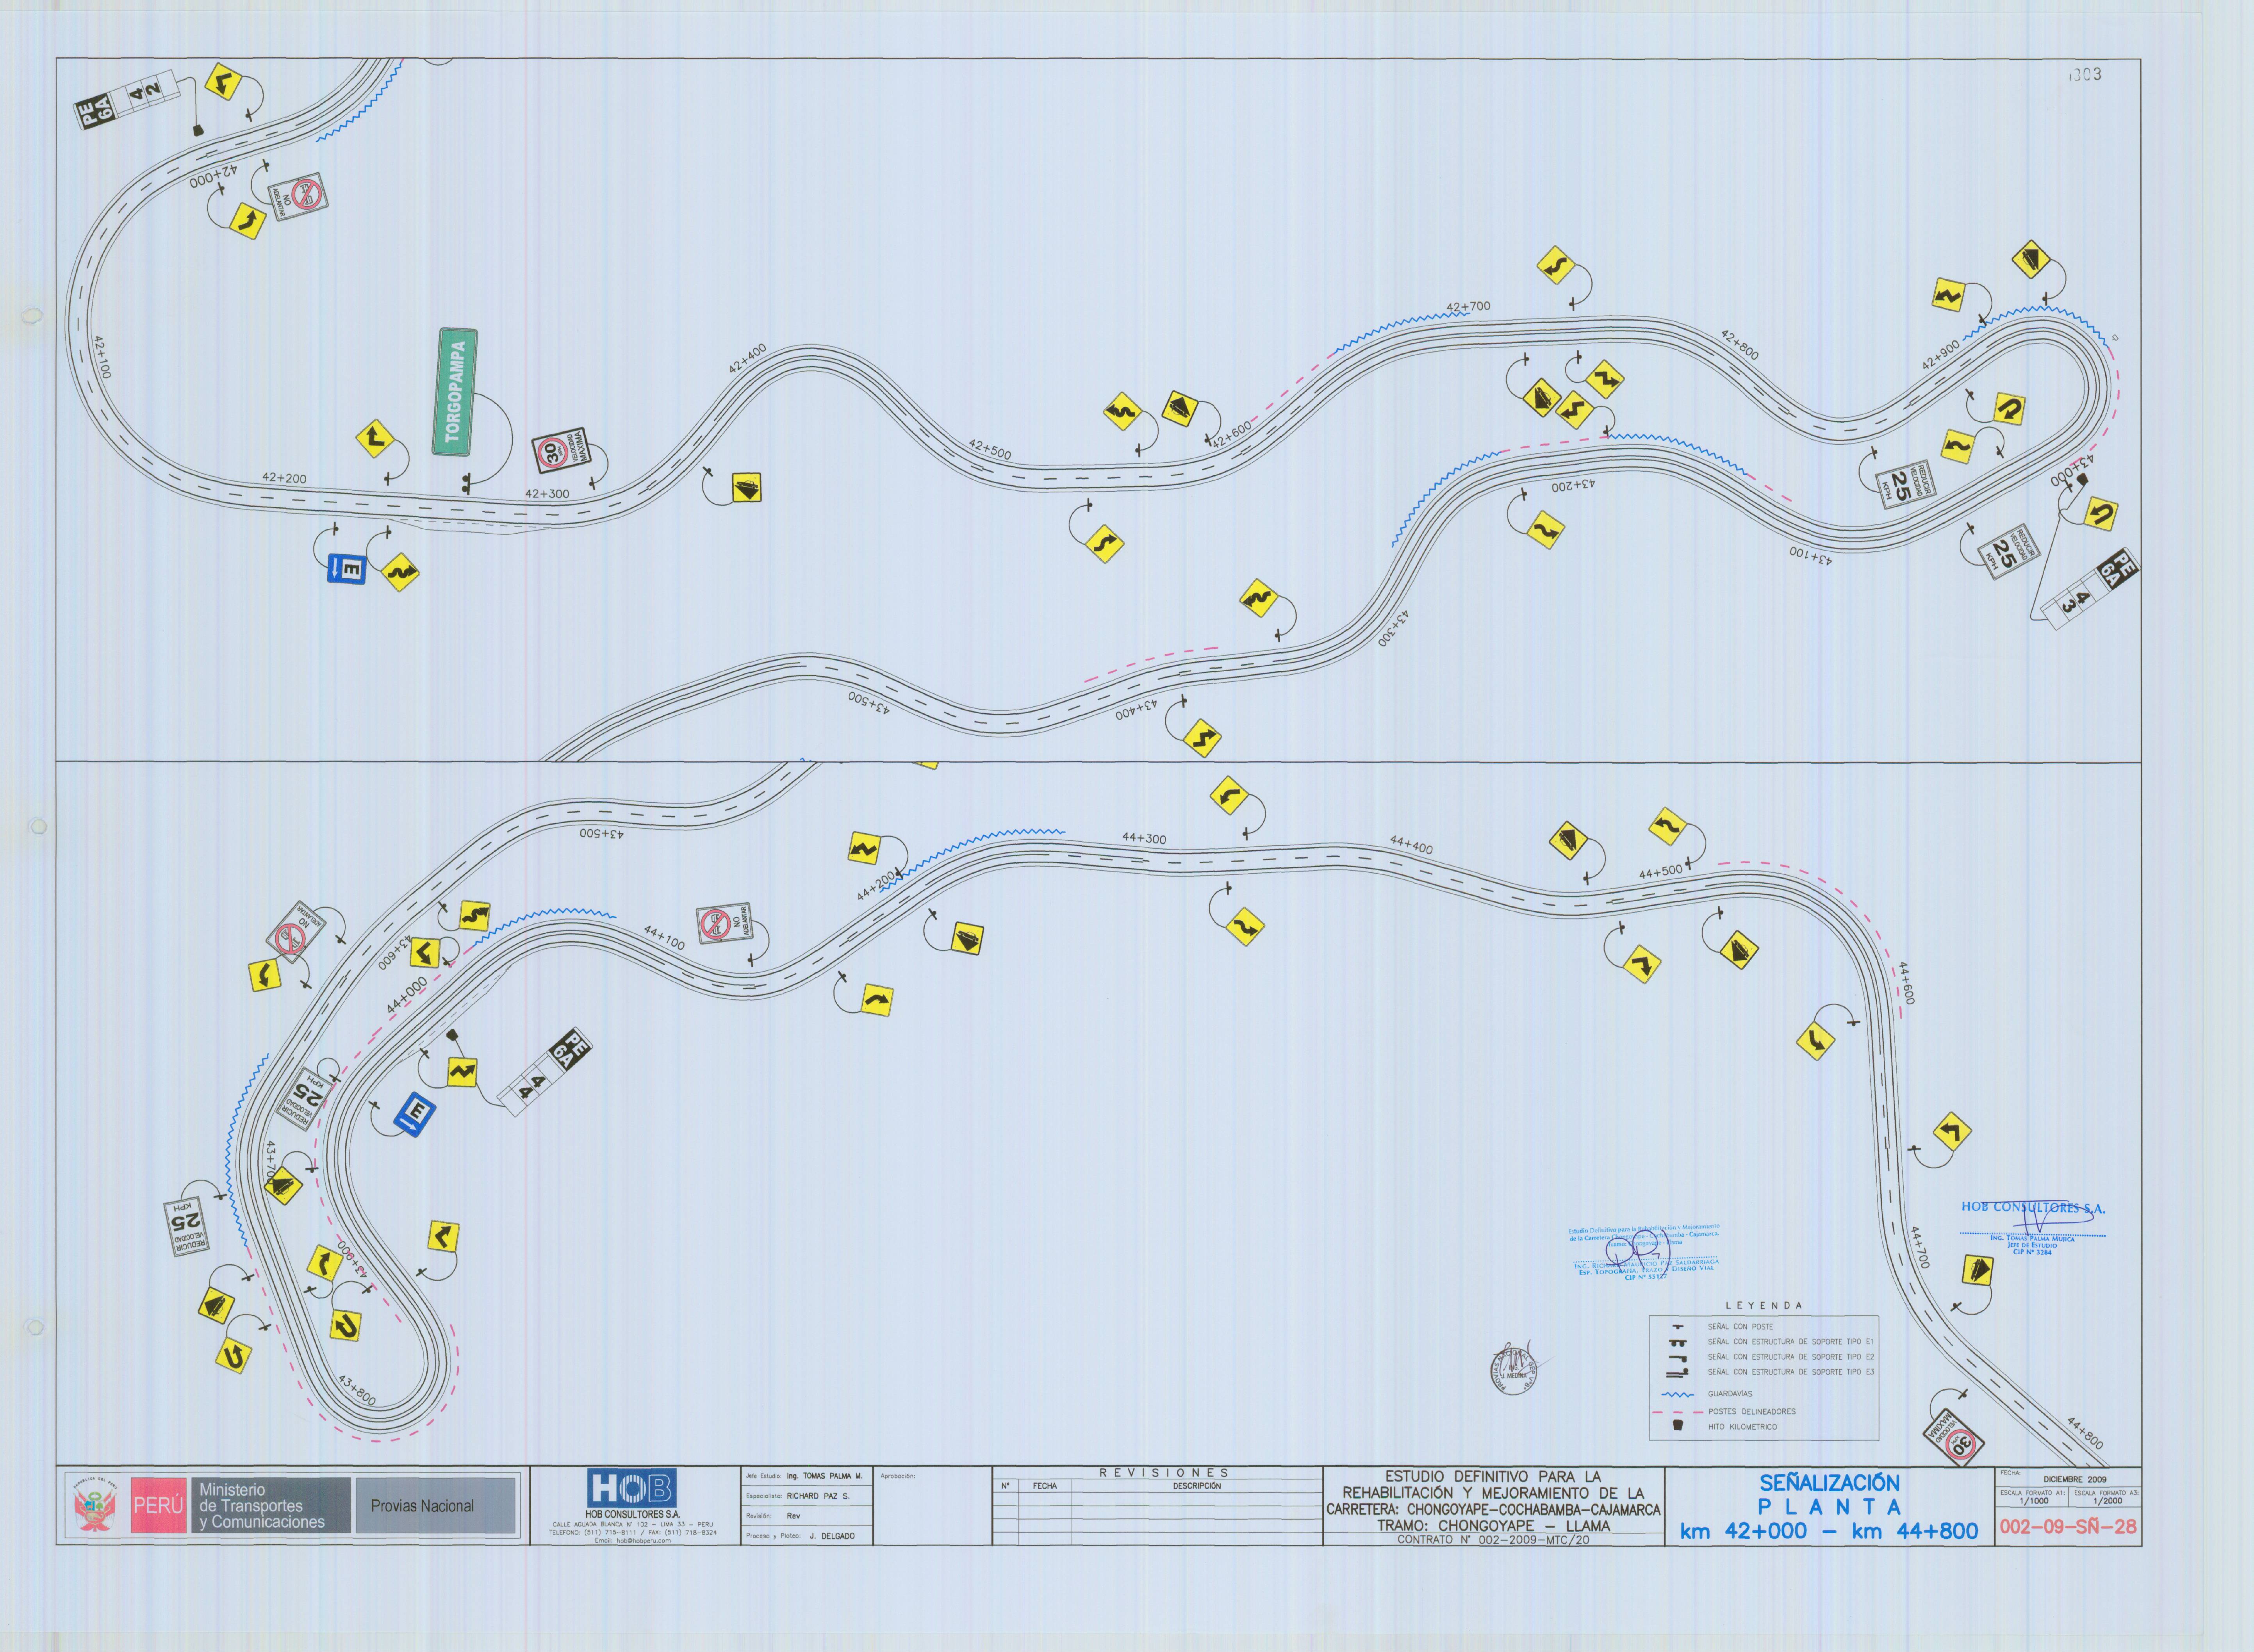Viewport: 2254px width, 1652px height.
Task: Click the blue Guardavias zigzag legend symbol
Action: coord(1677,1394)
